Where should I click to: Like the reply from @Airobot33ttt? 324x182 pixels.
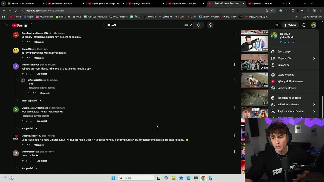point(29,93)
